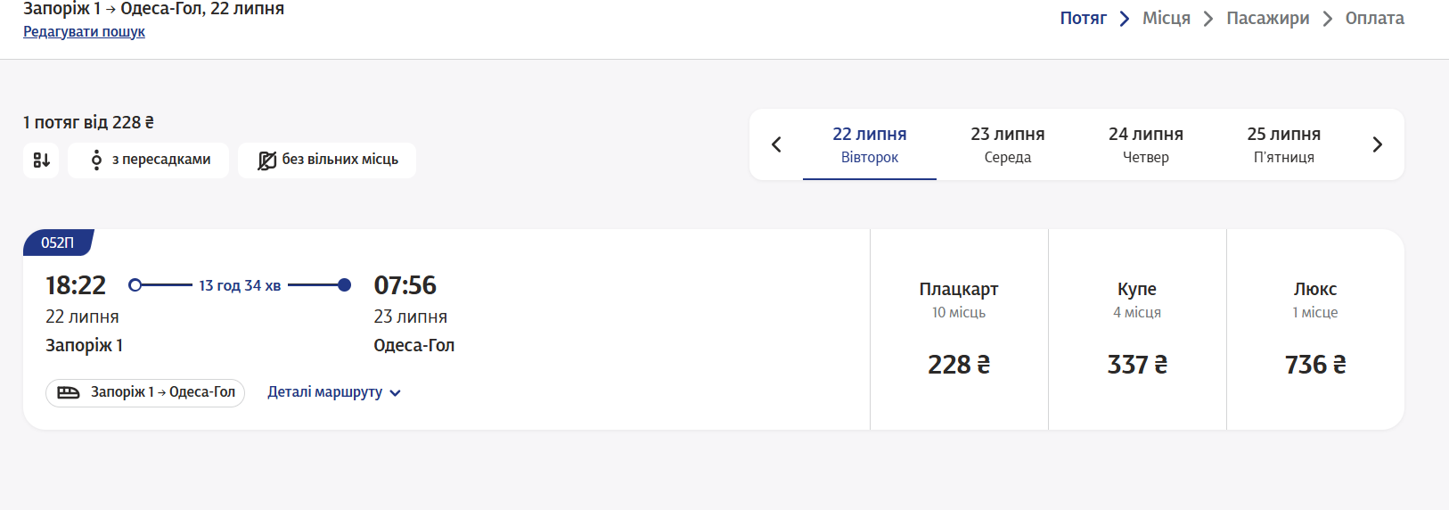Toggle the 'з пересадками' transfers filter
Screen dimensions: 1449x510
point(148,160)
